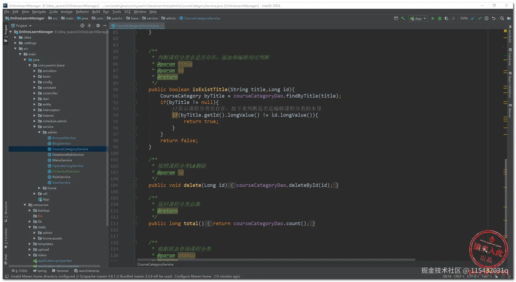Select application.properties in project tree
The image size is (516, 282).
55,261
